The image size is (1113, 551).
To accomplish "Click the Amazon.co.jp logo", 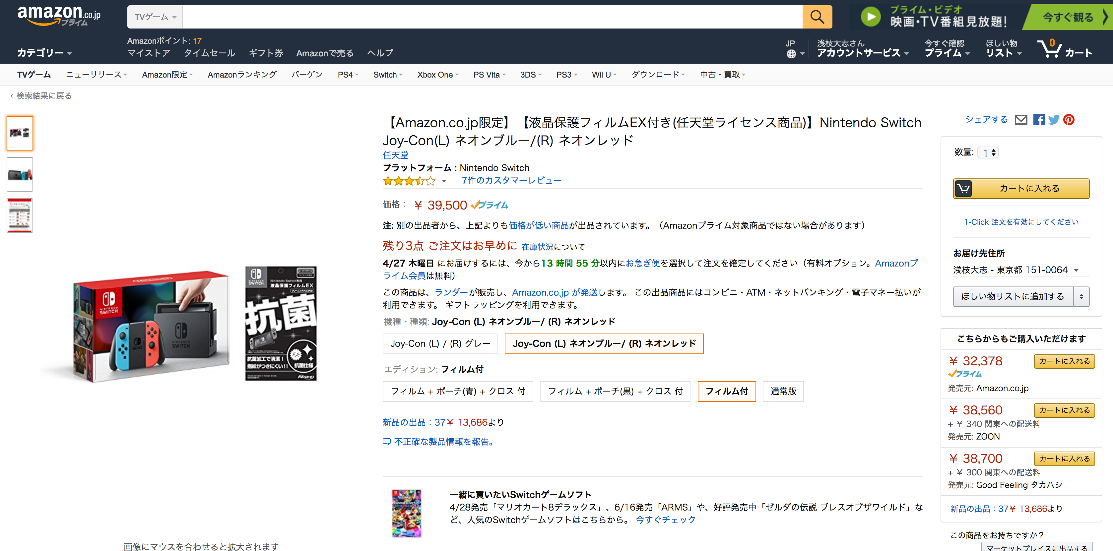I will point(58,16).
